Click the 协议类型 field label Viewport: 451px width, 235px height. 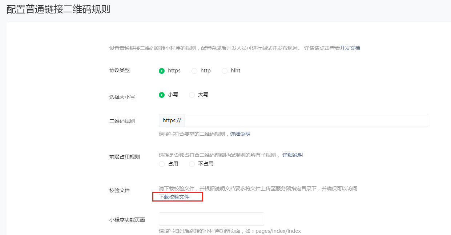pyautogui.click(x=120, y=70)
